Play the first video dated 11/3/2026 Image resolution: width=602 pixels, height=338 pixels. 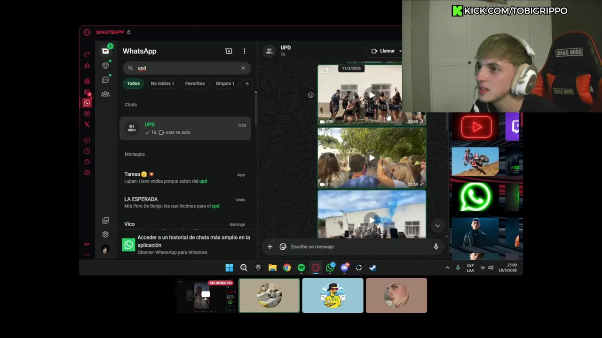[372, 95]
